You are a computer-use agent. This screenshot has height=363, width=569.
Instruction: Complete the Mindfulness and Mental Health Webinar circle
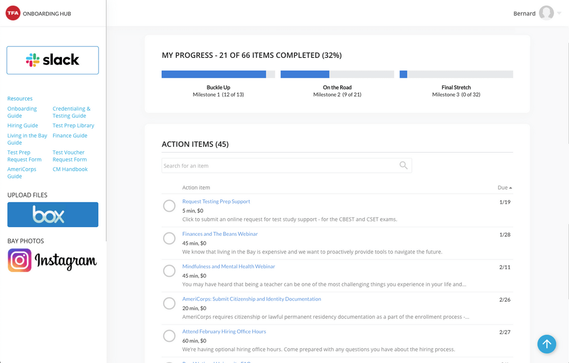pos(169,270)
